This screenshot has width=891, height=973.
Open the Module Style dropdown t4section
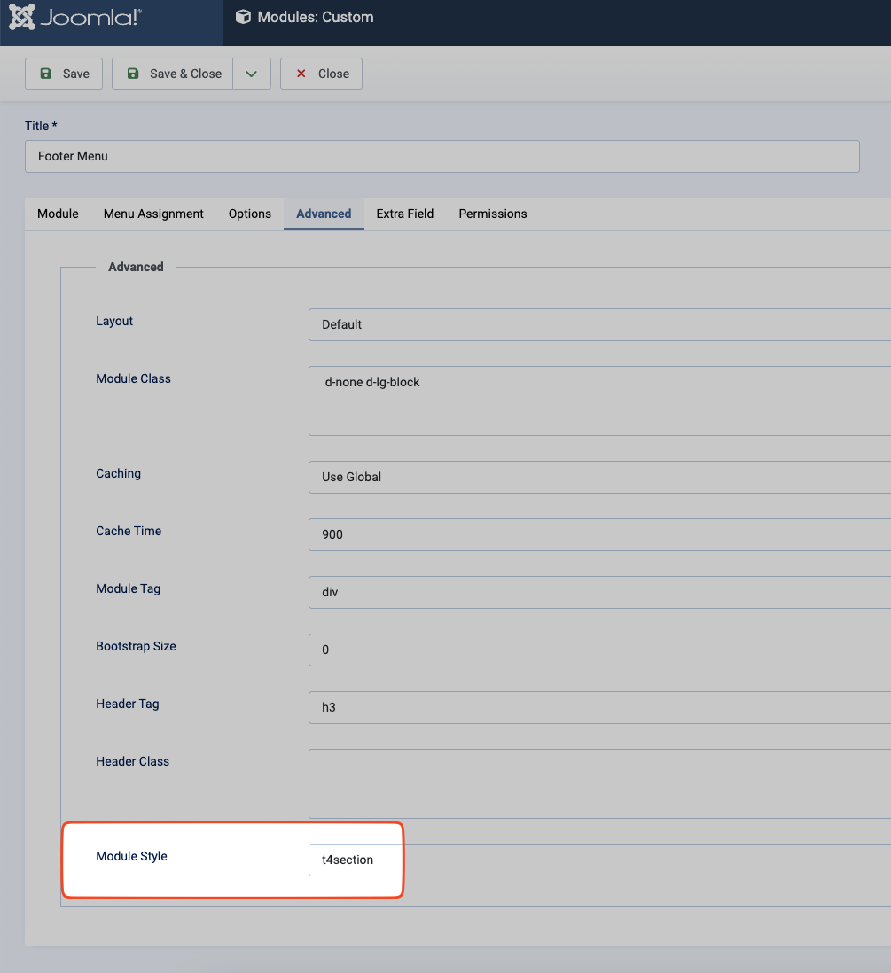(x=355, y=860)
